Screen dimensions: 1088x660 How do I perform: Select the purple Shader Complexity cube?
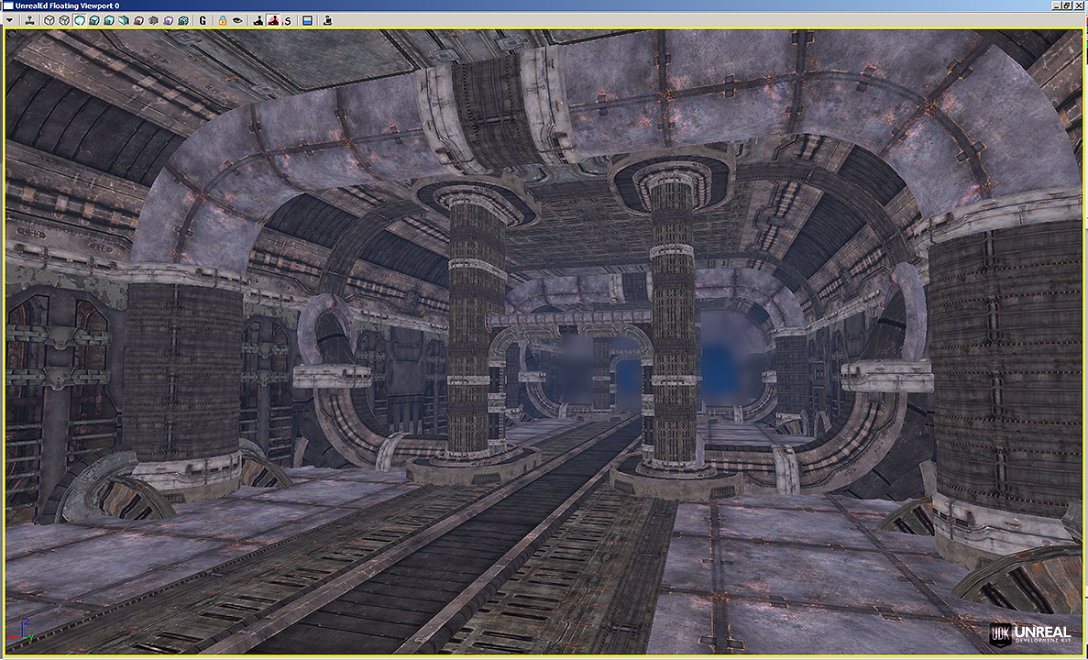point(169,21)
